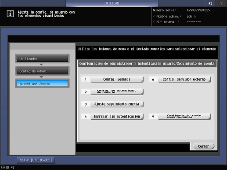
Task: Select the UTILIDAD tab at the top
Action: 112,3
